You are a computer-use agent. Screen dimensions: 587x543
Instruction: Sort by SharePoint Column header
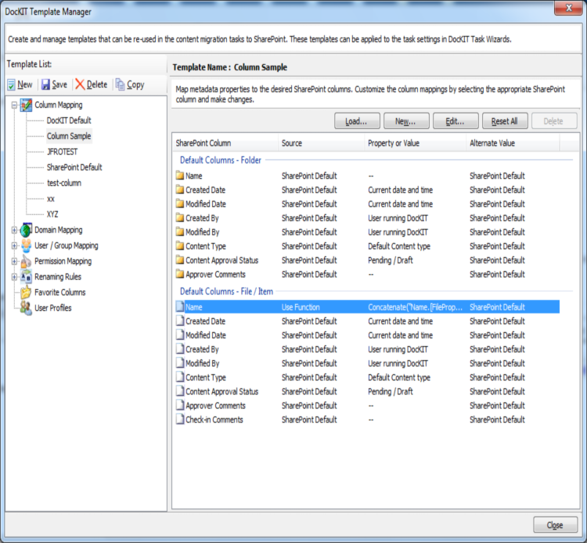pyautogui.click(x=225, y=143)
